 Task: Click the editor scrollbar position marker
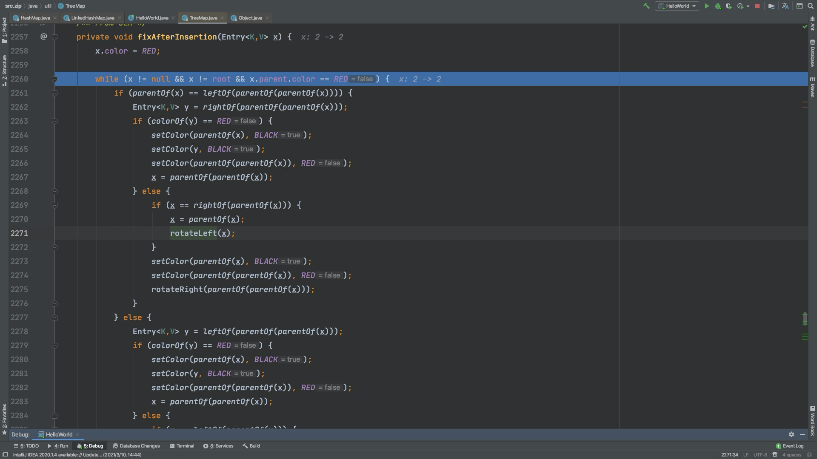click(x=805, y=318)
